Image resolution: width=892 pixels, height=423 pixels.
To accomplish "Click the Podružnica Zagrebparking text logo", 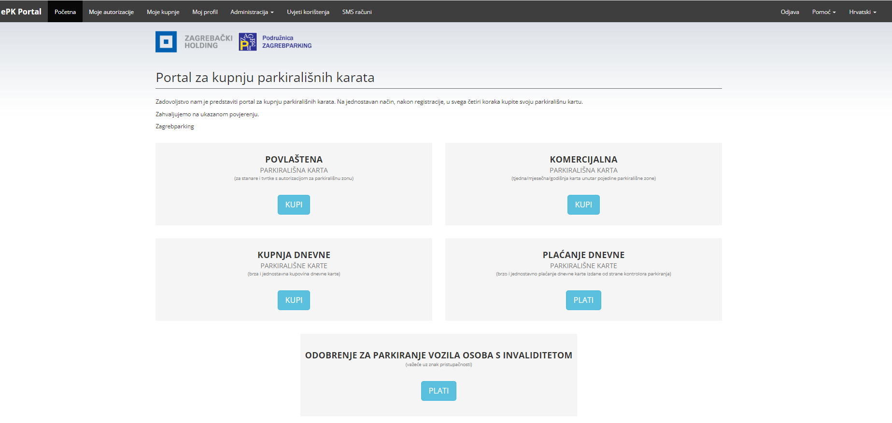I will point(287,42).
